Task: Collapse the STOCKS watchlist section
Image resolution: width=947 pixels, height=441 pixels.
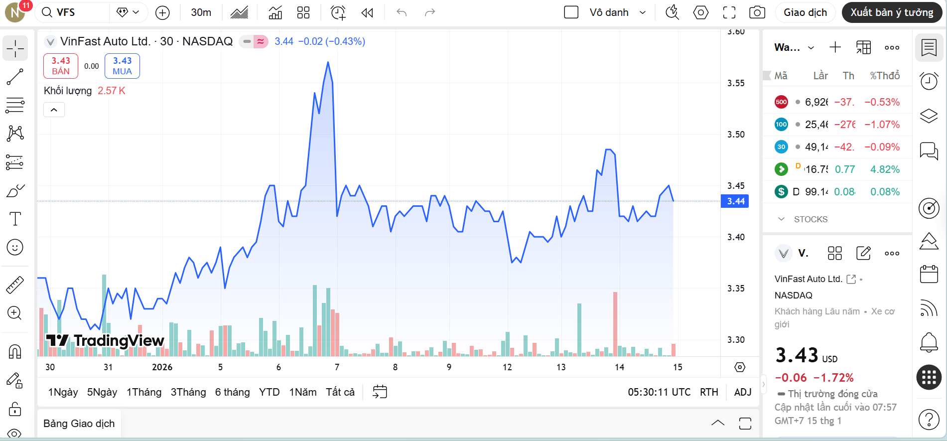Action: (x=781, y=219)
